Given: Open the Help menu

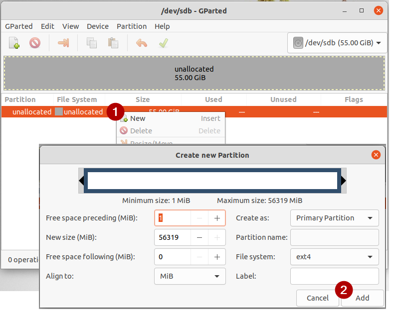Looking at the screenshot, I should tap(162, 26).
